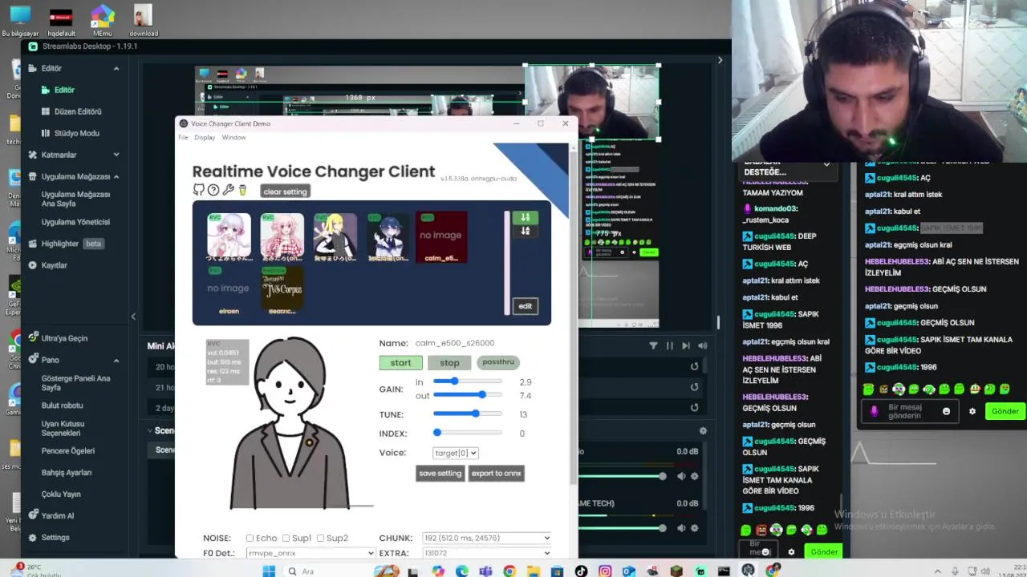Pause the Streamlabs event feed

[x=670, y=345]
